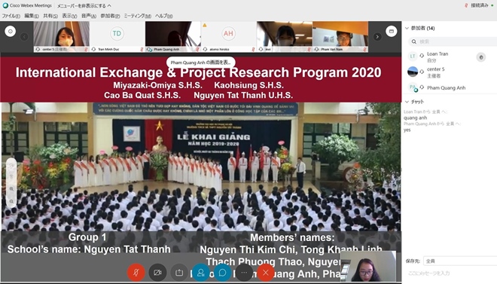Select center 5 video thumbnail
The image size is (497, 284).
(x=62, y=37)
